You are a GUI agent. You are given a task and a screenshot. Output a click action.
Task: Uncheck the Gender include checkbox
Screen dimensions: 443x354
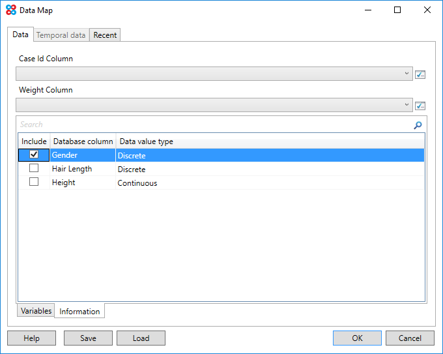coord(34,155)
